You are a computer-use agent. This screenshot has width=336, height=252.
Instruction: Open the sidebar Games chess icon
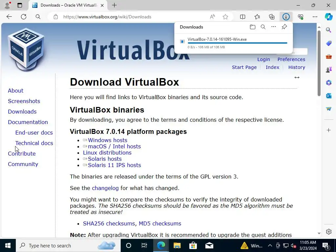pos(329,70)
